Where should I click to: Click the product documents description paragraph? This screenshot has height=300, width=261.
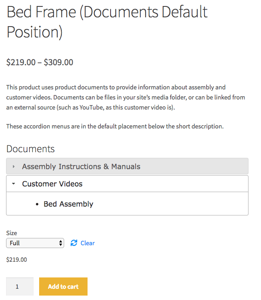[125, 97]
